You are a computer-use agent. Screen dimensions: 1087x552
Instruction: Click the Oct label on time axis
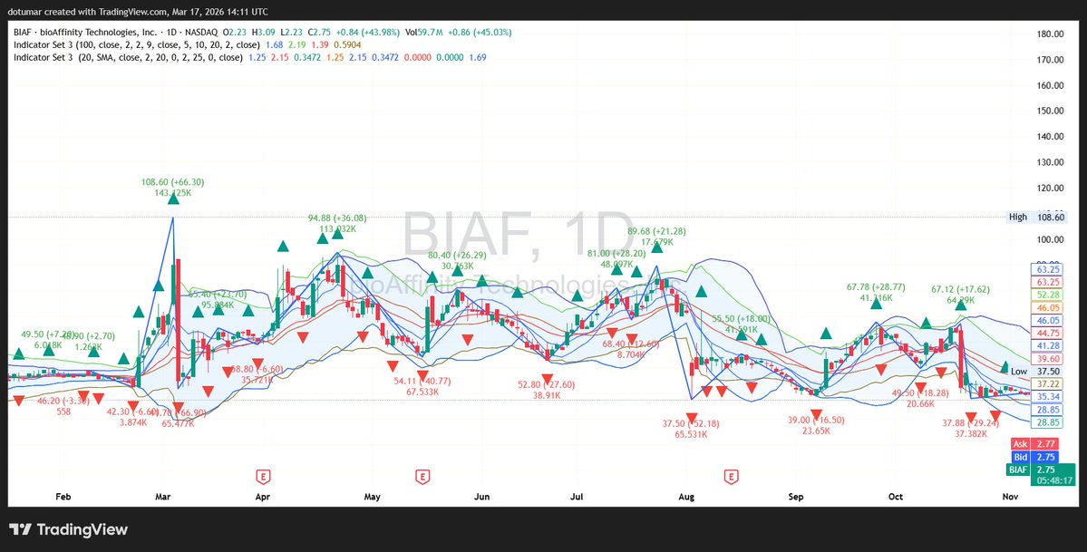896,498
